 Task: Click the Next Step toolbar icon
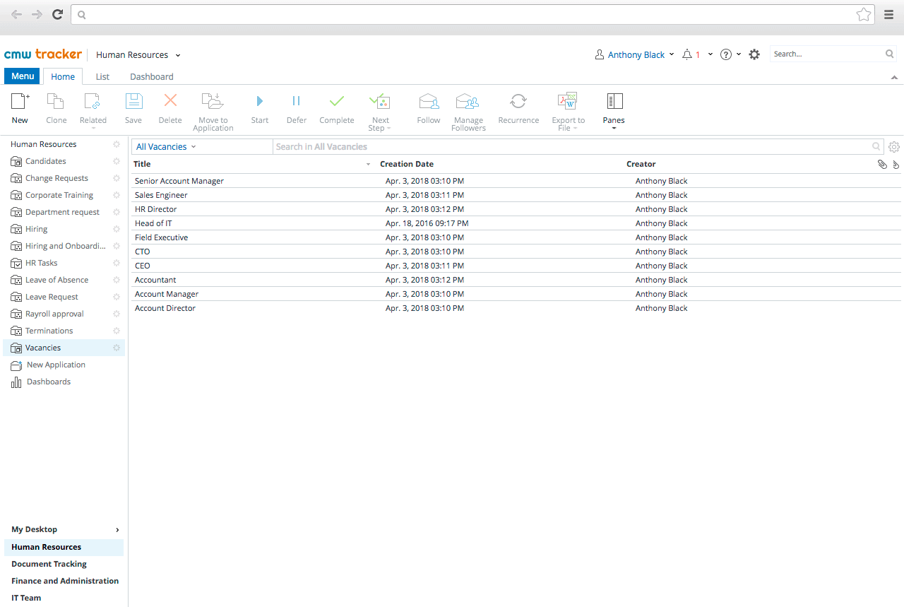(x=380, y=101)
